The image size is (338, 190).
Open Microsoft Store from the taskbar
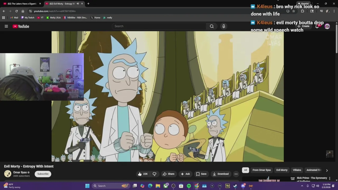(181, 186)
